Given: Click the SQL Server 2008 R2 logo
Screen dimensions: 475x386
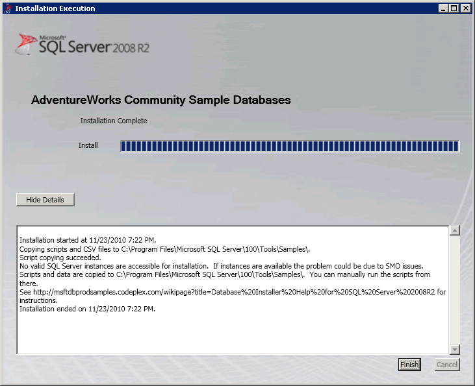Looking at the screenshot, I should (x=83, y=45).
